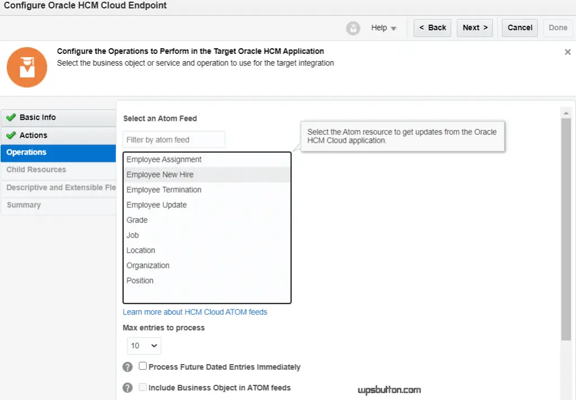Open the Basic Info step

[x=58, y=117]
